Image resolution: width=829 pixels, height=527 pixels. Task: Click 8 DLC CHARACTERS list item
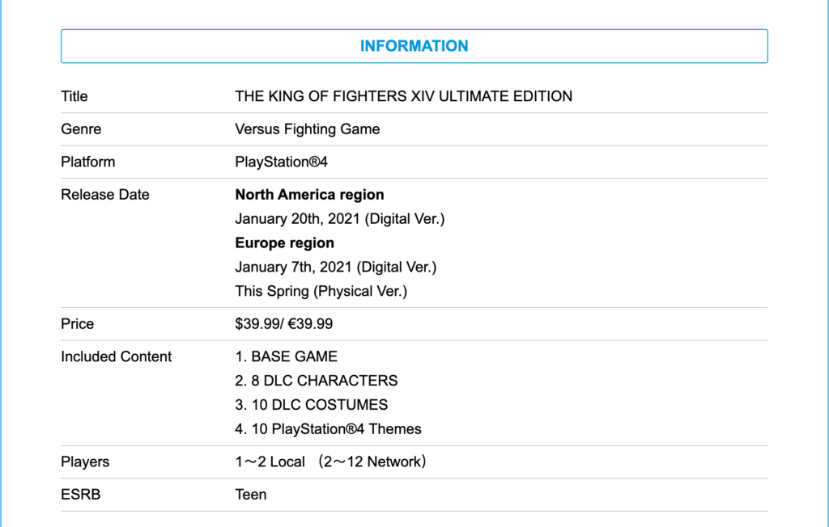317,381
